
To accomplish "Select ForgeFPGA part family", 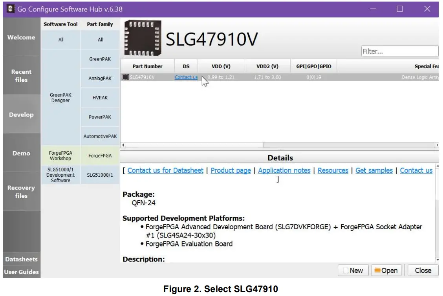I will (x=100, y=155).
